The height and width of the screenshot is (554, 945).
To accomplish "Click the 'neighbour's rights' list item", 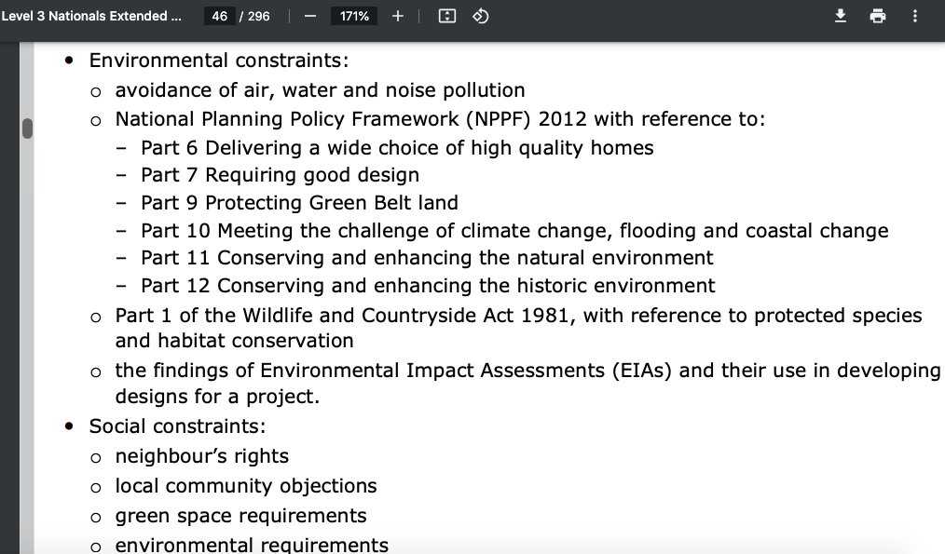I will coord(201,455).
